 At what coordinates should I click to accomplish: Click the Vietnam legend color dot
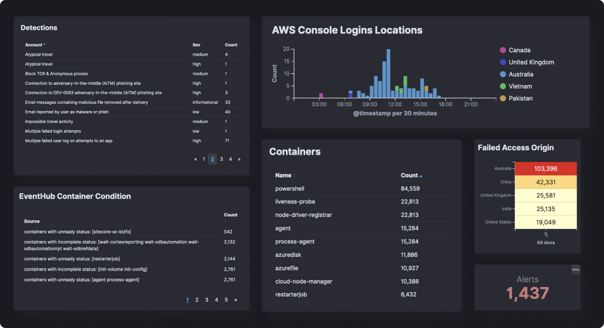point(503,86)
